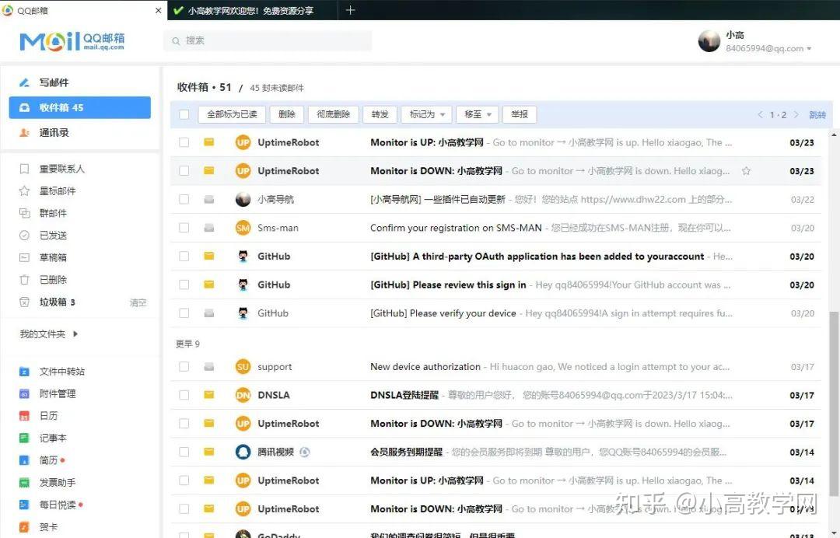Star the Monitor is DOWN email from UptimeRobot
Image resolution: width=840 pixels, height=538 pixels.
[x=746, y=170]
